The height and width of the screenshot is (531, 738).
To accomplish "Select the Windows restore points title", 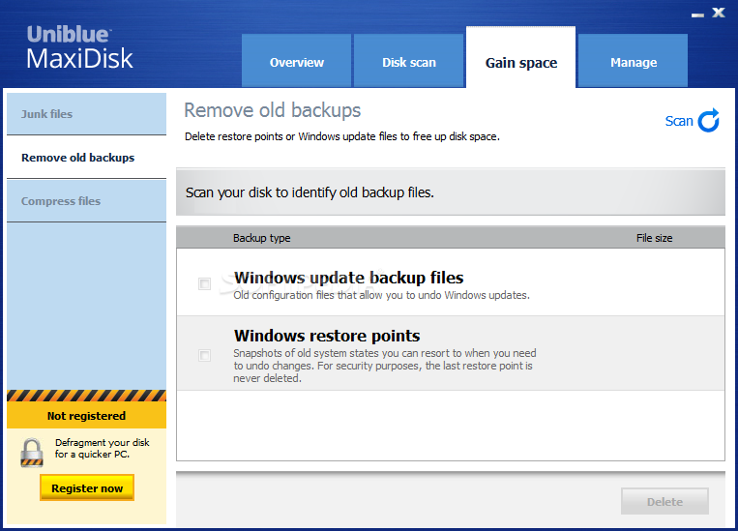I will pyautogui.click(x=327, y=336).
